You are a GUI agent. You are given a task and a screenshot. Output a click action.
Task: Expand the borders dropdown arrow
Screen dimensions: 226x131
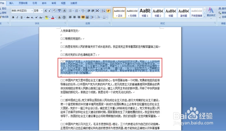pyautogui.click(x=107, y=17)
